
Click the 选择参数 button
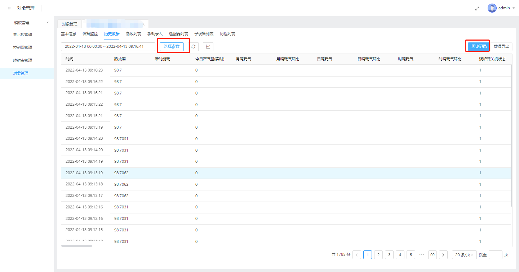172,46
